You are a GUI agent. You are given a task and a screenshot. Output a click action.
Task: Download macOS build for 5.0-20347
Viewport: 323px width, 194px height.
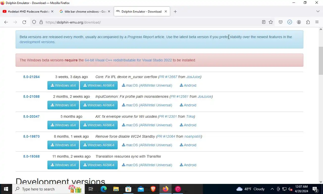coord(147,125)
